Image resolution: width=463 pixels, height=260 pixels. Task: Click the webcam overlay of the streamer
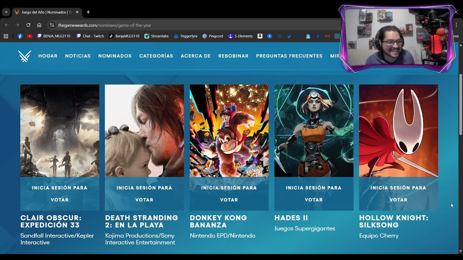397,38
